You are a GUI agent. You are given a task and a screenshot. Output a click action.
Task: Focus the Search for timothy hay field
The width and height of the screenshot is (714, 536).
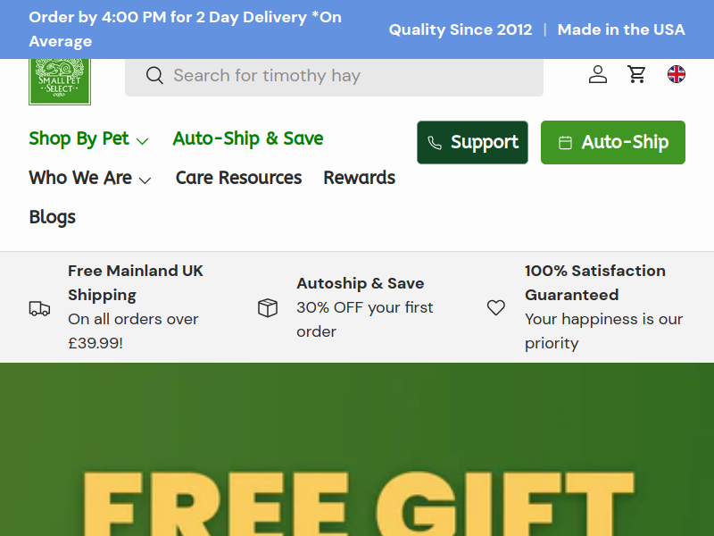(334, 76)
